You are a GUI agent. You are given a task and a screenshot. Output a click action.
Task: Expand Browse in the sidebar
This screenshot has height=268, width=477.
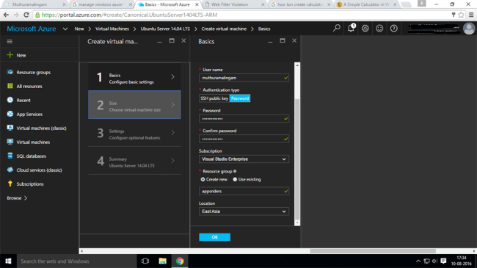17,198
